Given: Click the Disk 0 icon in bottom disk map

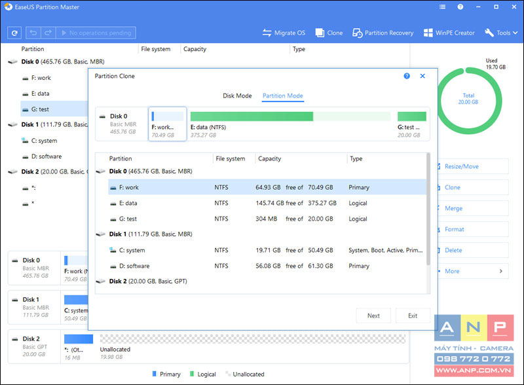Looking at the screenshot, I should point(15,261).
